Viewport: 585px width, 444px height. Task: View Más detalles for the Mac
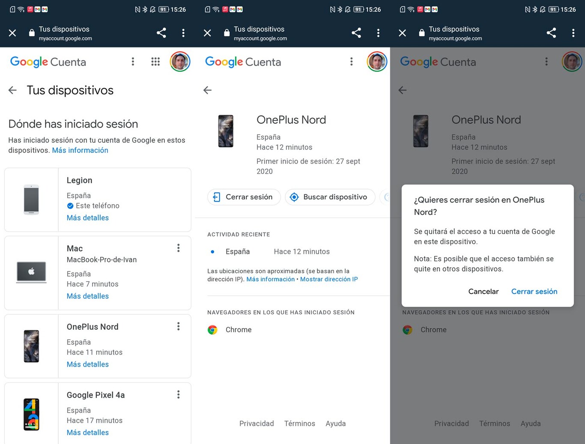coord(88,296)
